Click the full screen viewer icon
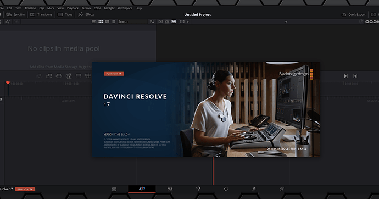The image size is (379, 199). (374, 14)
